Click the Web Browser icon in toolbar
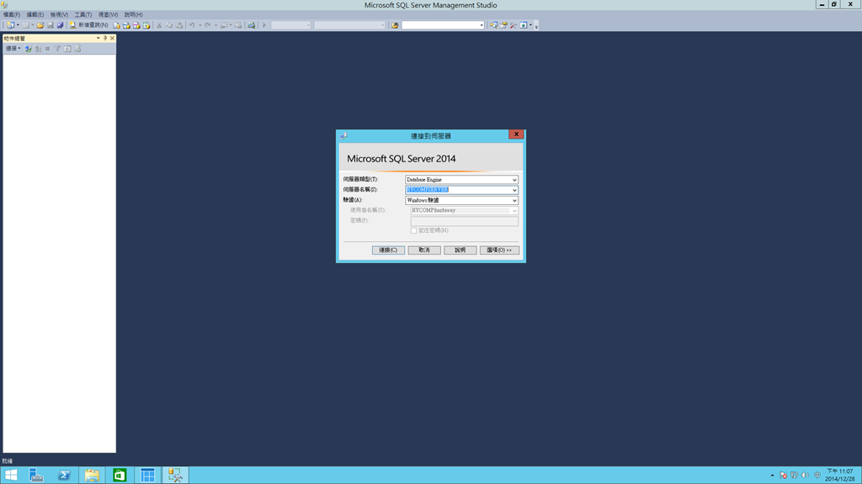862x484 pixels. 524,25
